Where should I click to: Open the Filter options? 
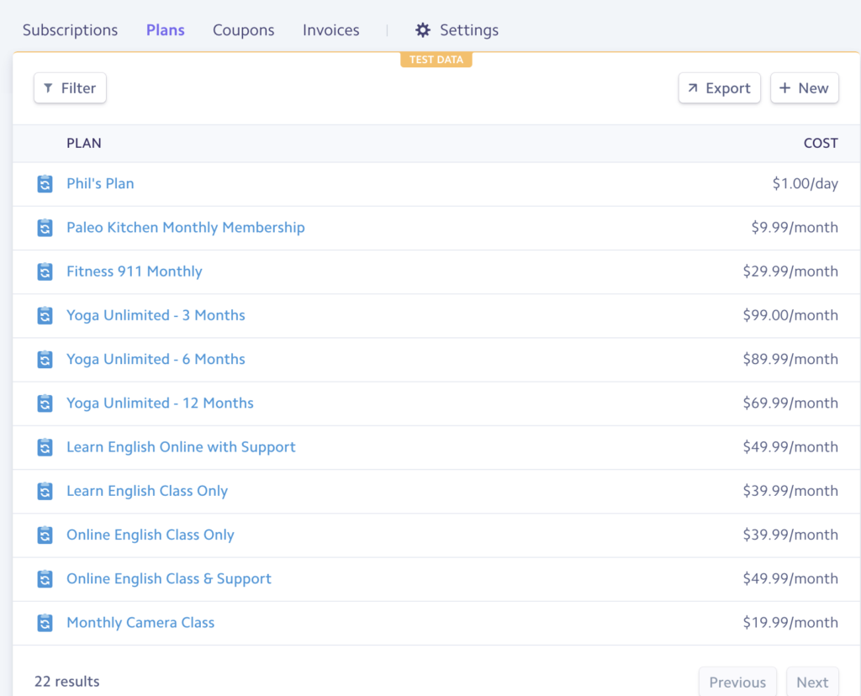[70, 87]
